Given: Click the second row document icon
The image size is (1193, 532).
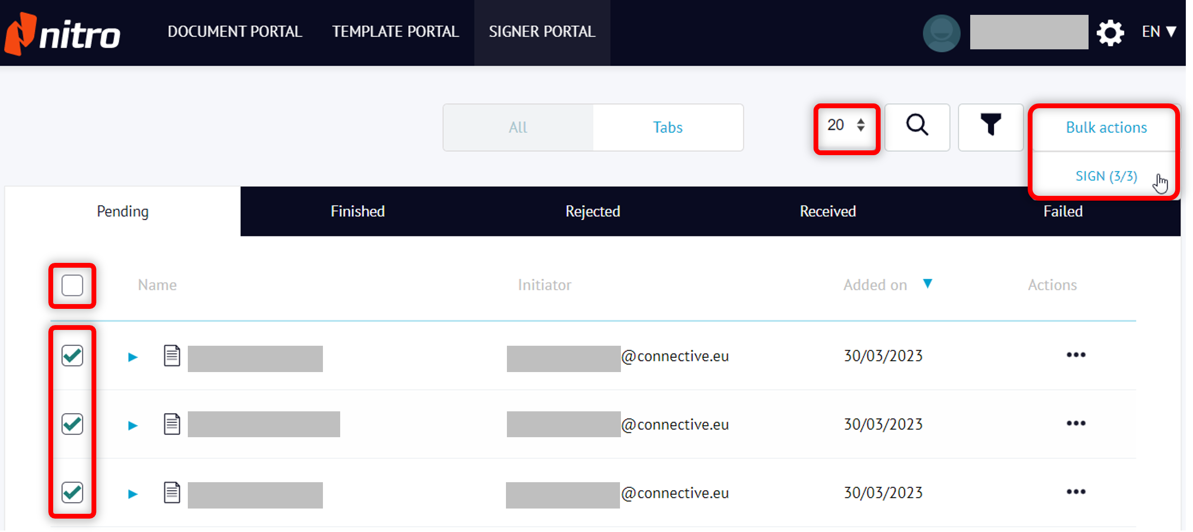Looking at the screenshot, I should (172, 424).
